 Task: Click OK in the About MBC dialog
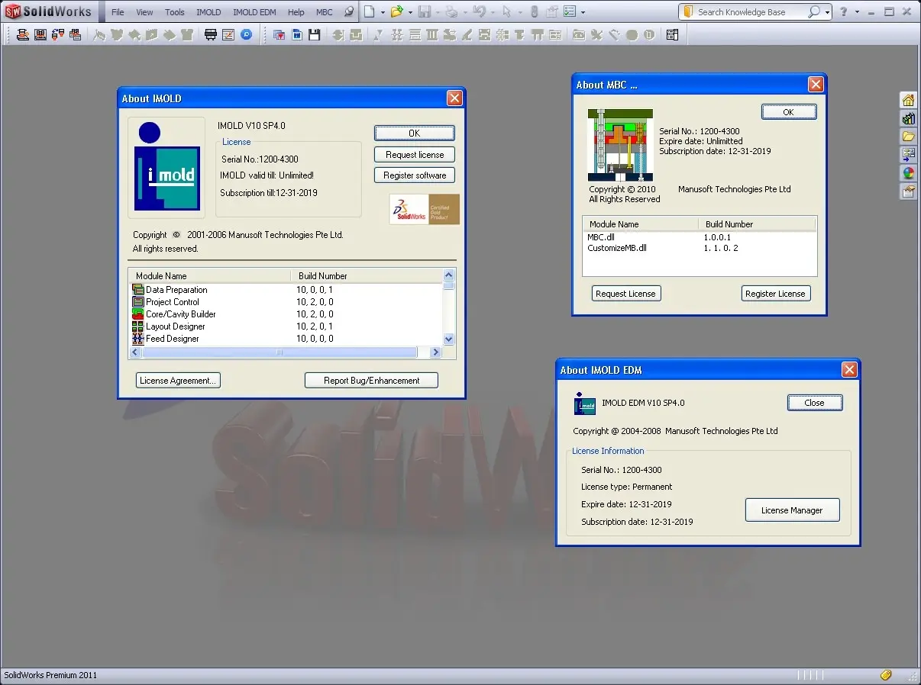tap(789, 112)
